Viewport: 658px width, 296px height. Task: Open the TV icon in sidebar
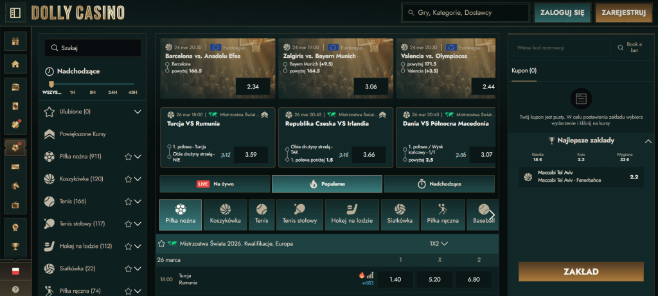pos(15,205)
